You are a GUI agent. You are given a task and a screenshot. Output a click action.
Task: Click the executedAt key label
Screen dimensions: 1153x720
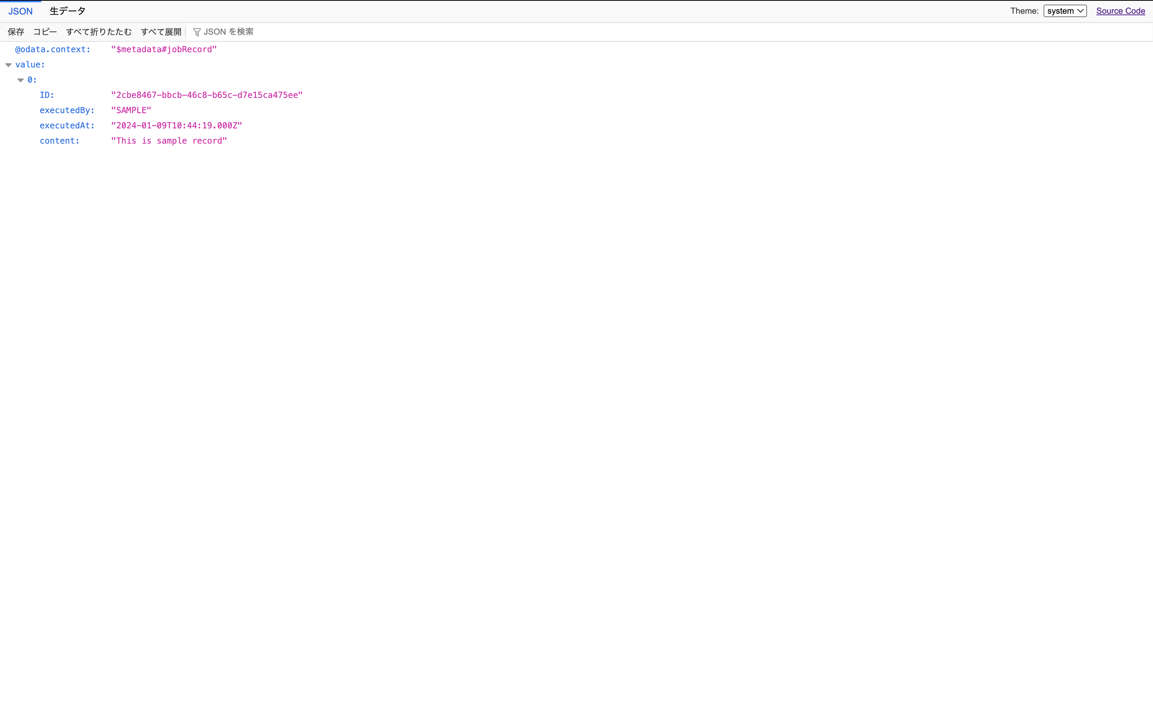[x=67, y=126]
